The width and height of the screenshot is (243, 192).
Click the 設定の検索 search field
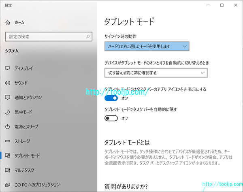coord(49,36)
